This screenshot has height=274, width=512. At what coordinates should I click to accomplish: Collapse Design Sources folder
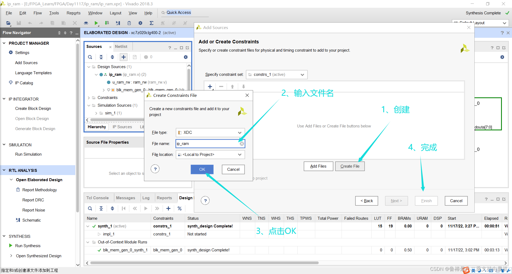(89, 67)
